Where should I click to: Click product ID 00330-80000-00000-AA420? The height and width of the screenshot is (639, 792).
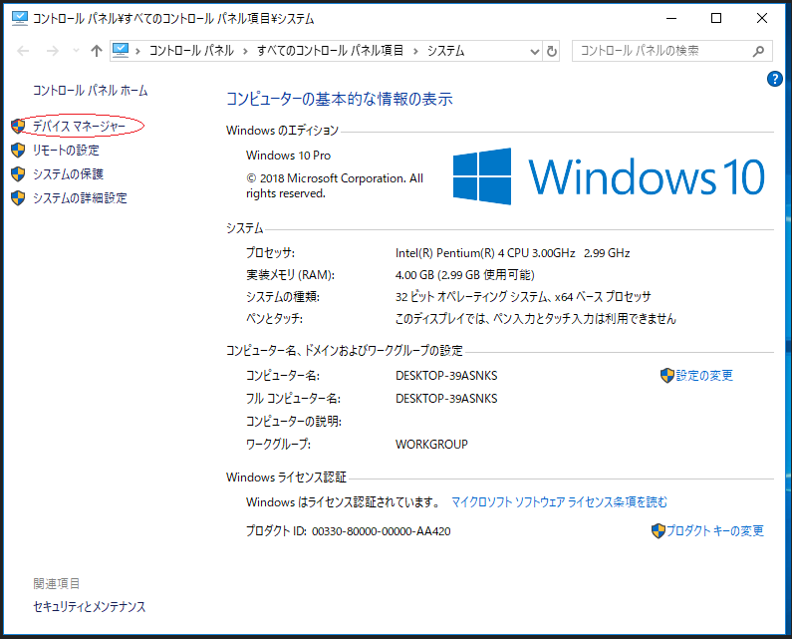tap(382, 531)
